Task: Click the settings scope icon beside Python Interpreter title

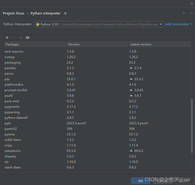Action: pyautogui.click(x=65, y=13)
